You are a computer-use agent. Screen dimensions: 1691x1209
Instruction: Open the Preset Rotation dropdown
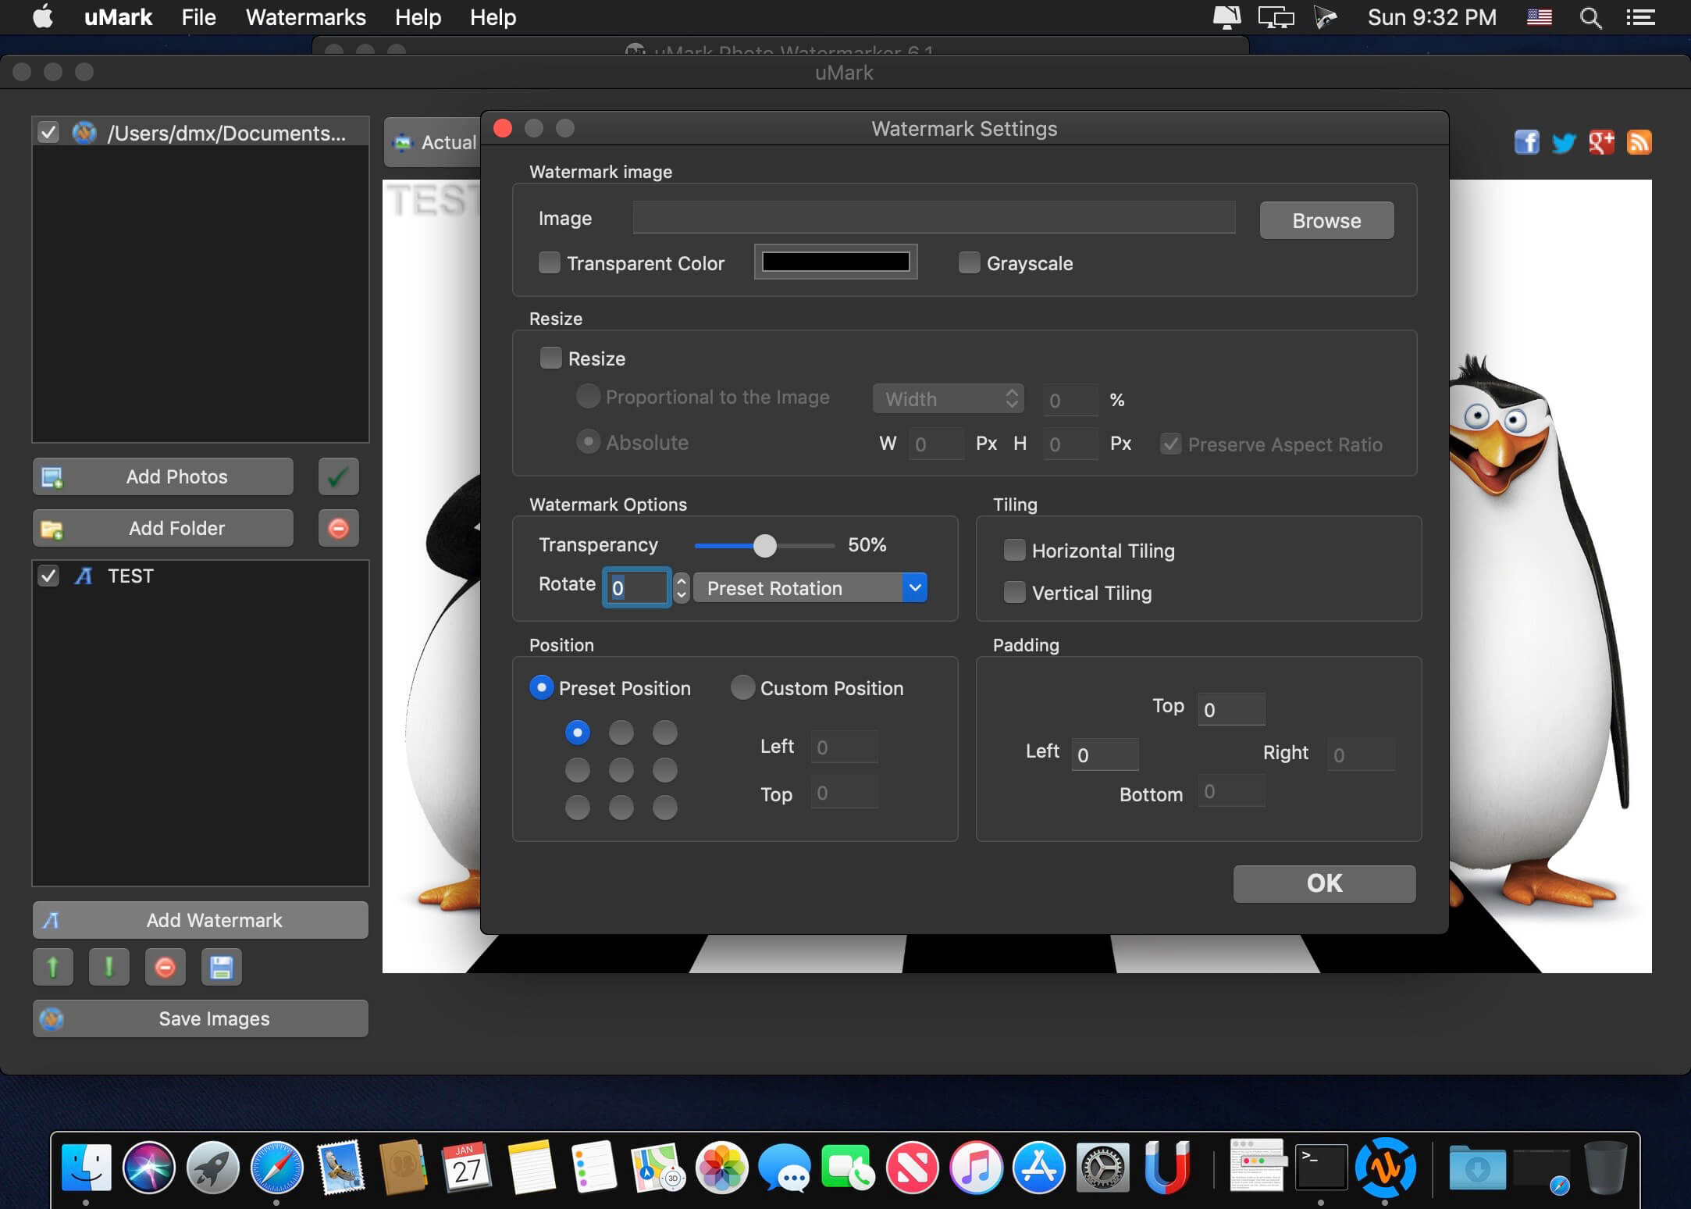[810, 587]
